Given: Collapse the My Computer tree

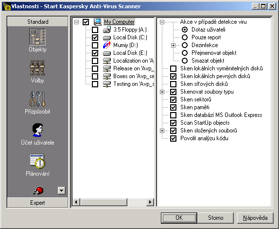Looking at the screenshot, I should 76,22.
